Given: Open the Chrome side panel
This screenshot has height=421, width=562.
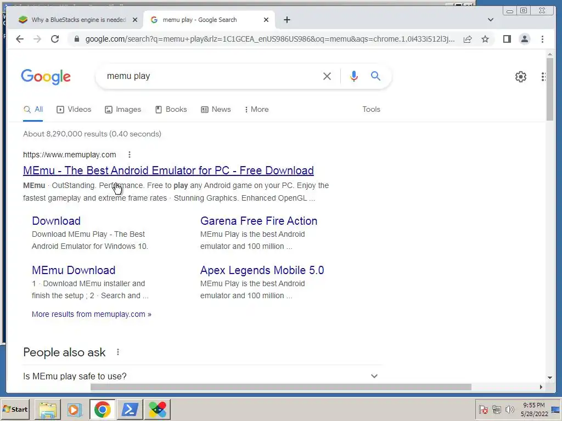Looking at the screenshot, I should (x=507, y=39).
